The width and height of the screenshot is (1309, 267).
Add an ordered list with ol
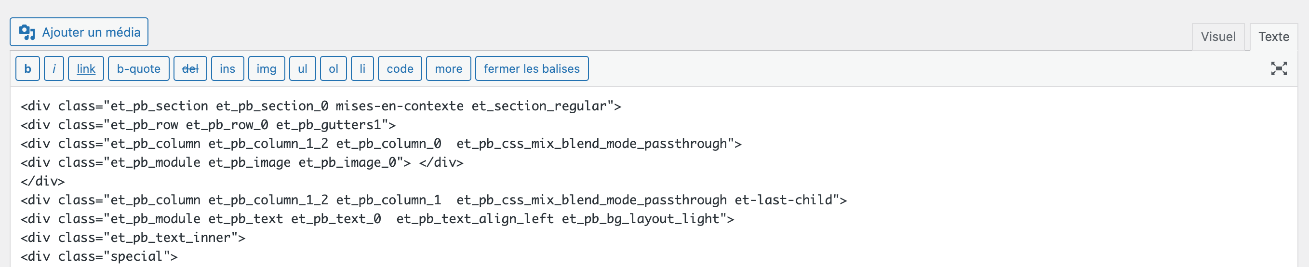(x=334, y=68)
